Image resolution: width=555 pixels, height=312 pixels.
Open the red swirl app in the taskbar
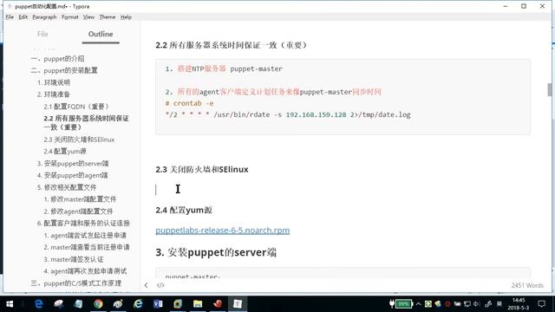click(218, 304)
